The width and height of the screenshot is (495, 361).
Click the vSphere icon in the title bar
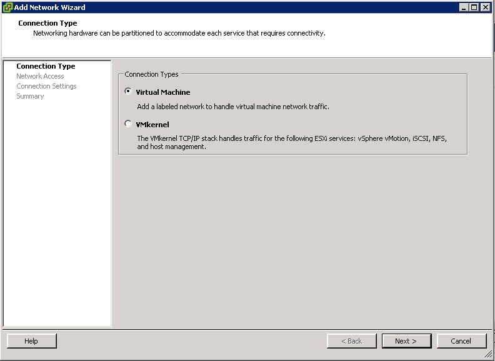[7, 7]
